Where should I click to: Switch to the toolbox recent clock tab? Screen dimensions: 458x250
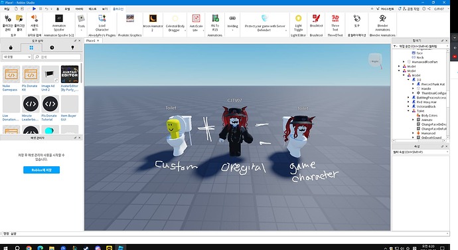(52, 47)
